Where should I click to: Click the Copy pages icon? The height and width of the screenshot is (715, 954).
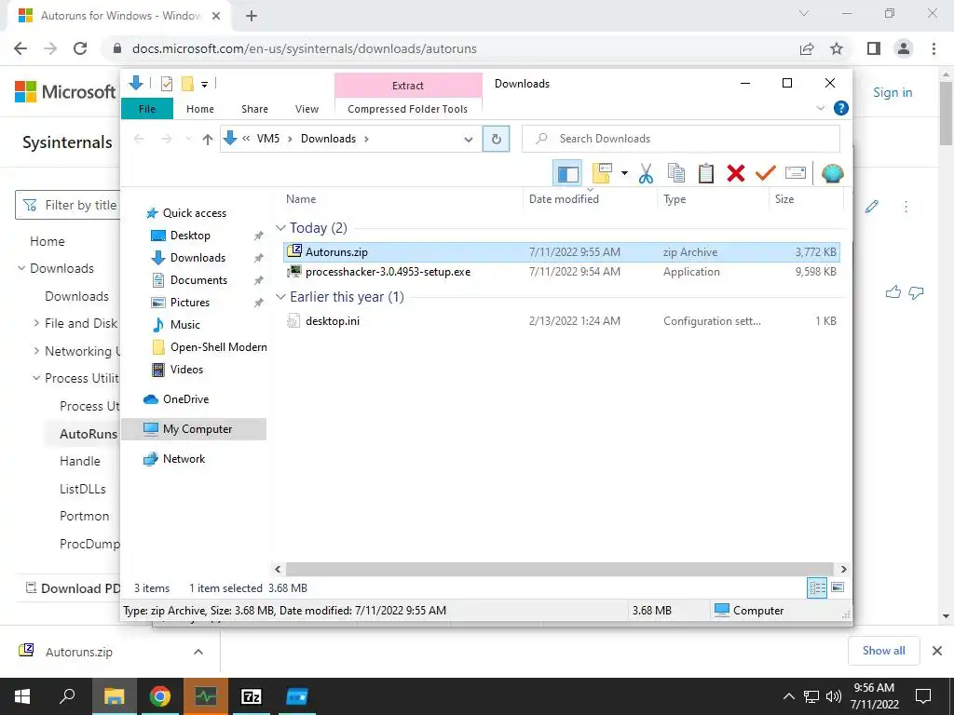(676, 174)
